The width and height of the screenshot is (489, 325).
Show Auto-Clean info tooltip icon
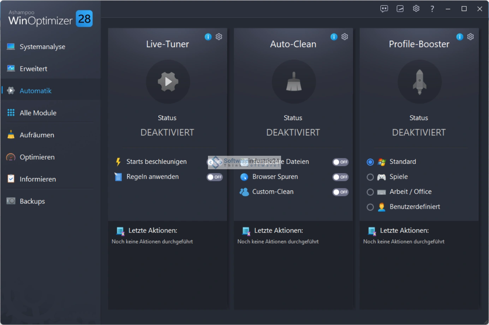[x=334, y=37]
